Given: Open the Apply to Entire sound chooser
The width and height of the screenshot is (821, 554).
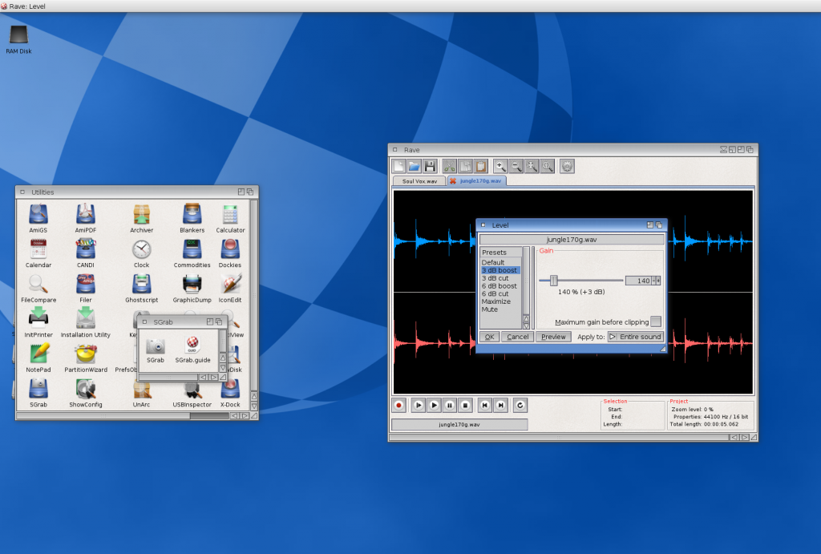Looking at the screenshot, I should (635, 337).
